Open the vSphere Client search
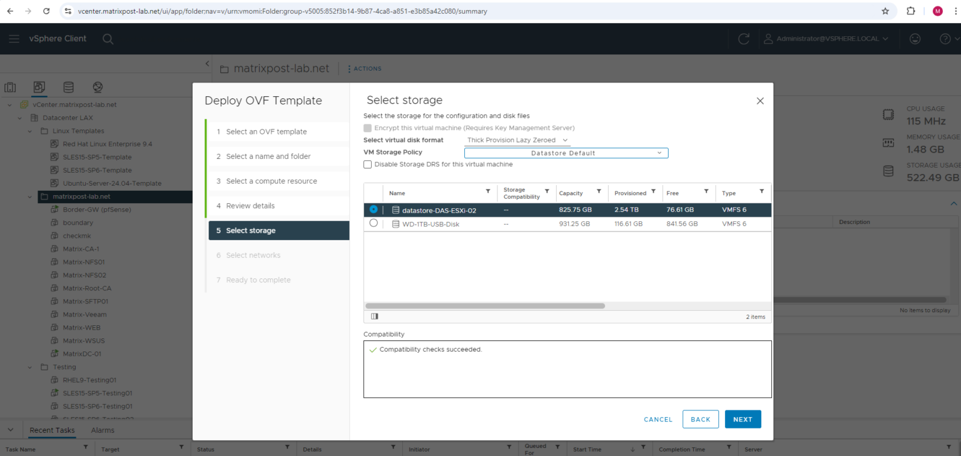Viewport: 961px width, 456px height. [x=108, y=38]
